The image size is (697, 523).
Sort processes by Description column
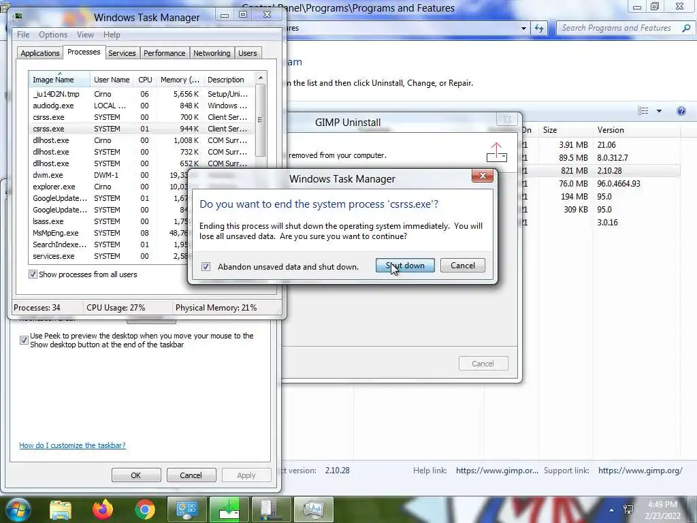[x=229, y=80]
